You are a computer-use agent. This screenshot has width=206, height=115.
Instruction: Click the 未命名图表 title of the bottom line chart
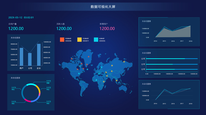[x=146, y=84]
